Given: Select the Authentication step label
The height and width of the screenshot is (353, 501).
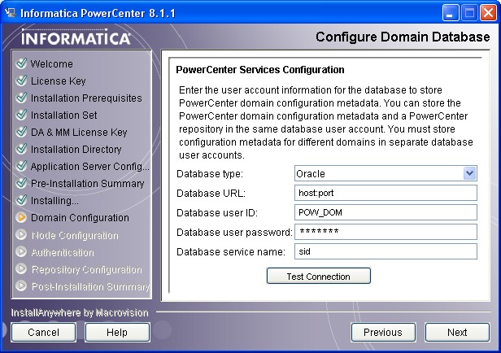Looking at the screenshot, I should click(x=63, y=253).
